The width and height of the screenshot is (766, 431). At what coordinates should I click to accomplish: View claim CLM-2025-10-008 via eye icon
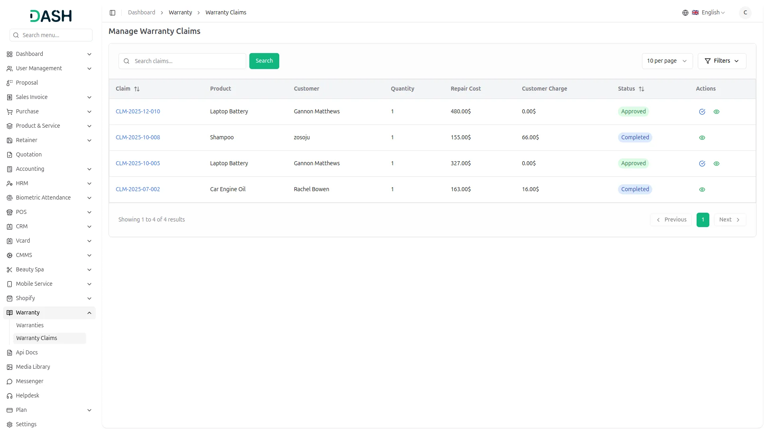point(702,138)
